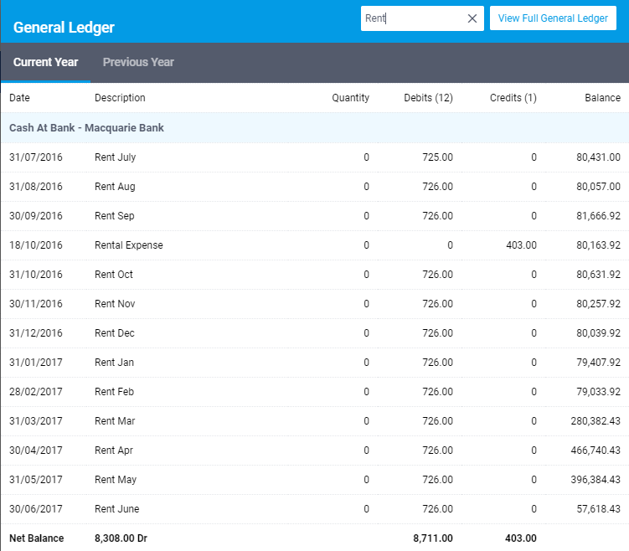
Task: Click the date 31/10/2016
Action: (36, 275)
